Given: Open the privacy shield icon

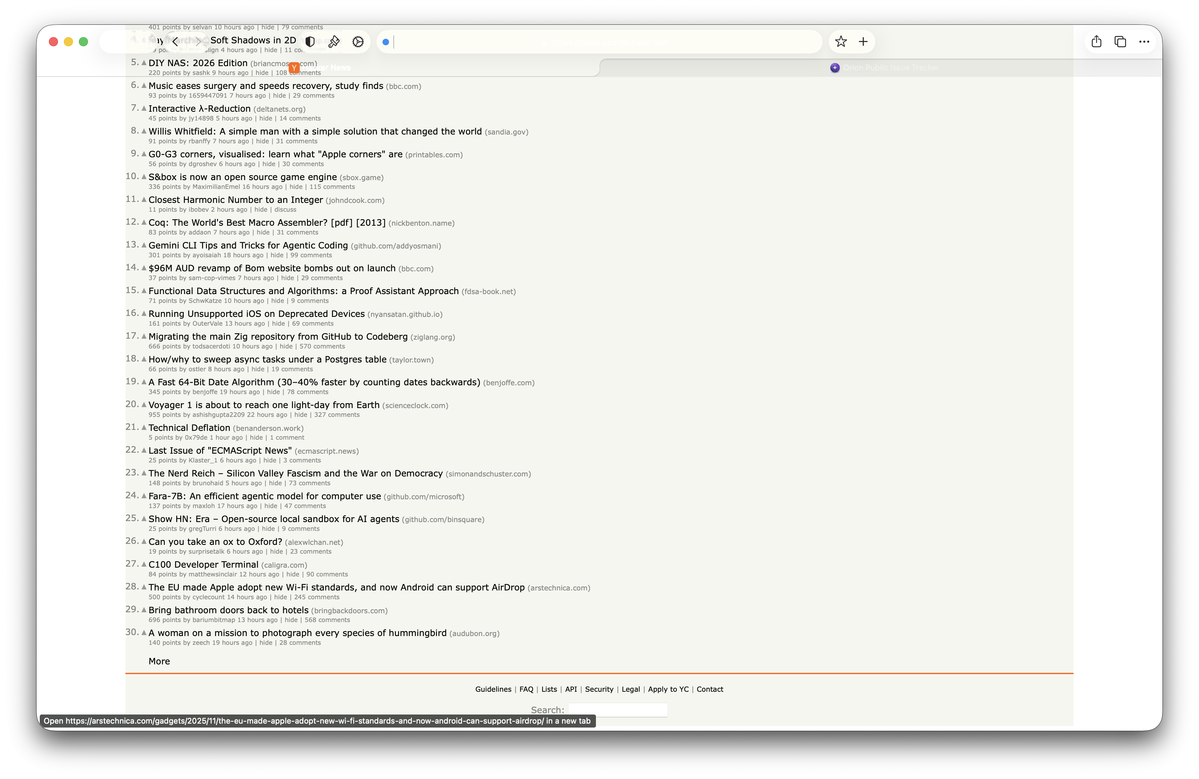Looking at the screenshot, I should pos(310,42).
